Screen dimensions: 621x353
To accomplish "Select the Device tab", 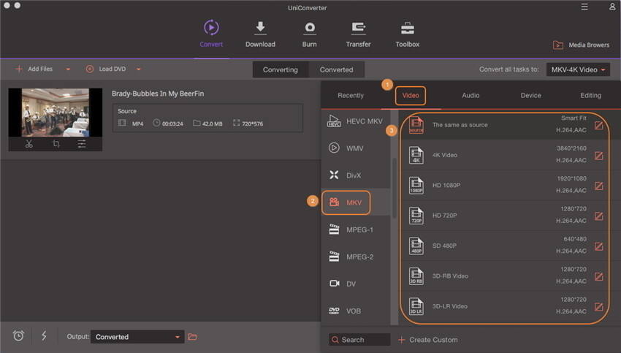I will pos(530,96).
